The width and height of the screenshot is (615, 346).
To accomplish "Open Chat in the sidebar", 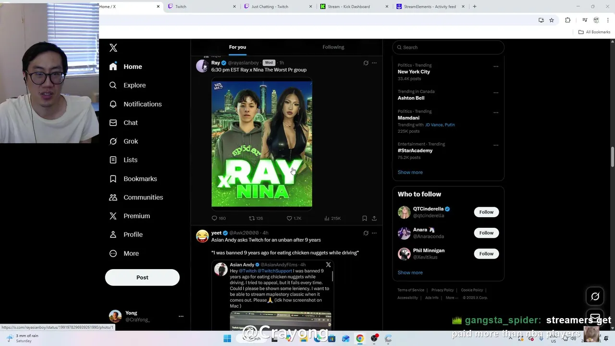I will 123,123.
